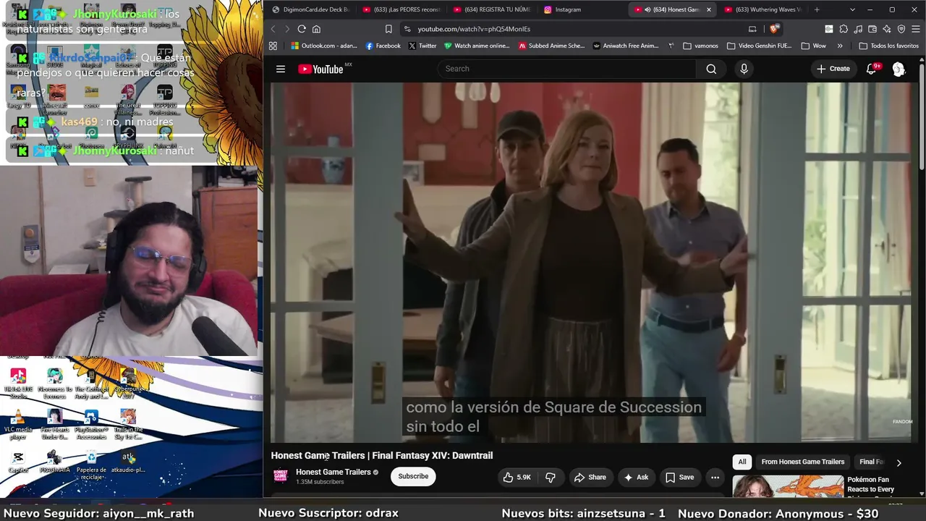The height and width of the screenshot is (521, 926).
Task: Go back with the browser back arrow
Action: pos(273,29)
